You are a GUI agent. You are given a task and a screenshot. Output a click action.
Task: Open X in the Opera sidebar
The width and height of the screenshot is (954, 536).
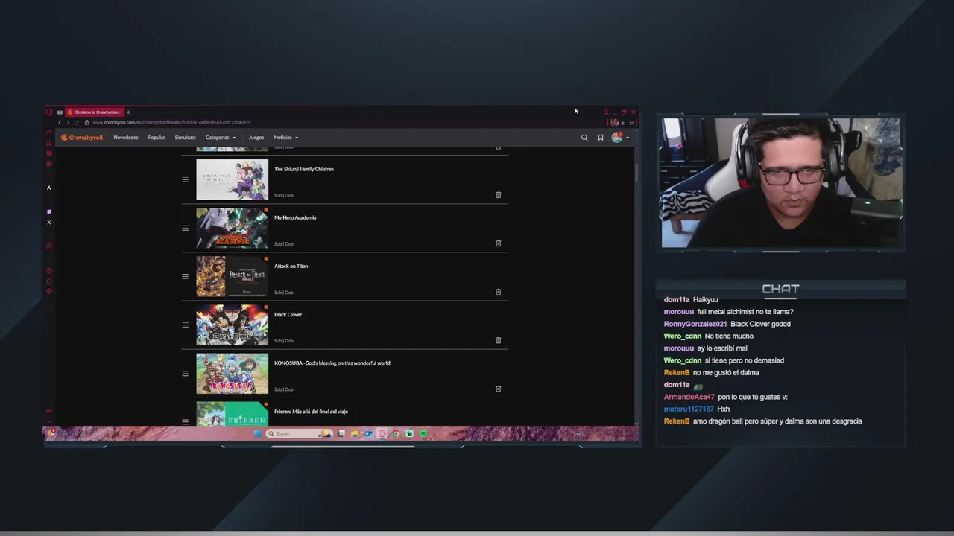pyautogui.click(x=49, y=223)
